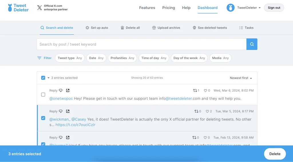Go to the Dashboard
Viewport: 293px width, 162px height.
click(x=208, y=8)
